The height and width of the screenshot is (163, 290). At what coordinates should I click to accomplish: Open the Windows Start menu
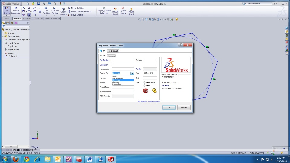[x=5, y=159]
